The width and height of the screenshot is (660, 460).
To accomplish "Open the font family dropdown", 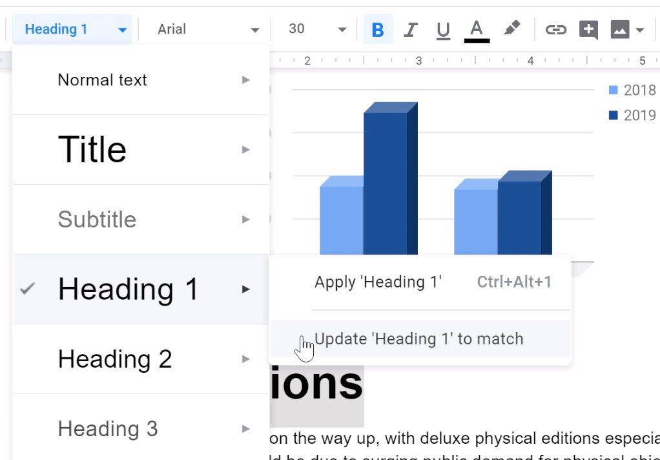I will click(204, 28).
